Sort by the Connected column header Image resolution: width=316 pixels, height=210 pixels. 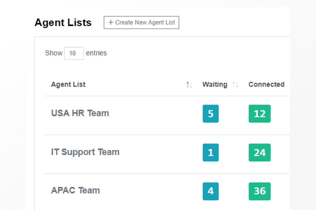click(266, 85)
